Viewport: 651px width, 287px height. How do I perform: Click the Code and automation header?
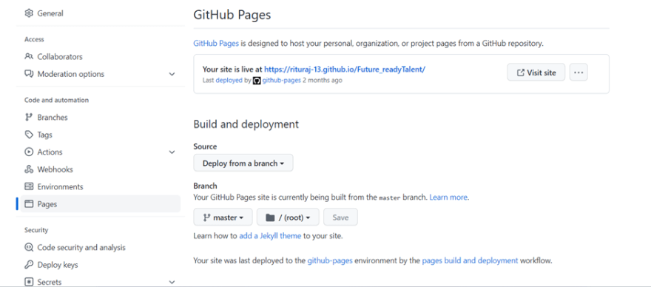56,100
